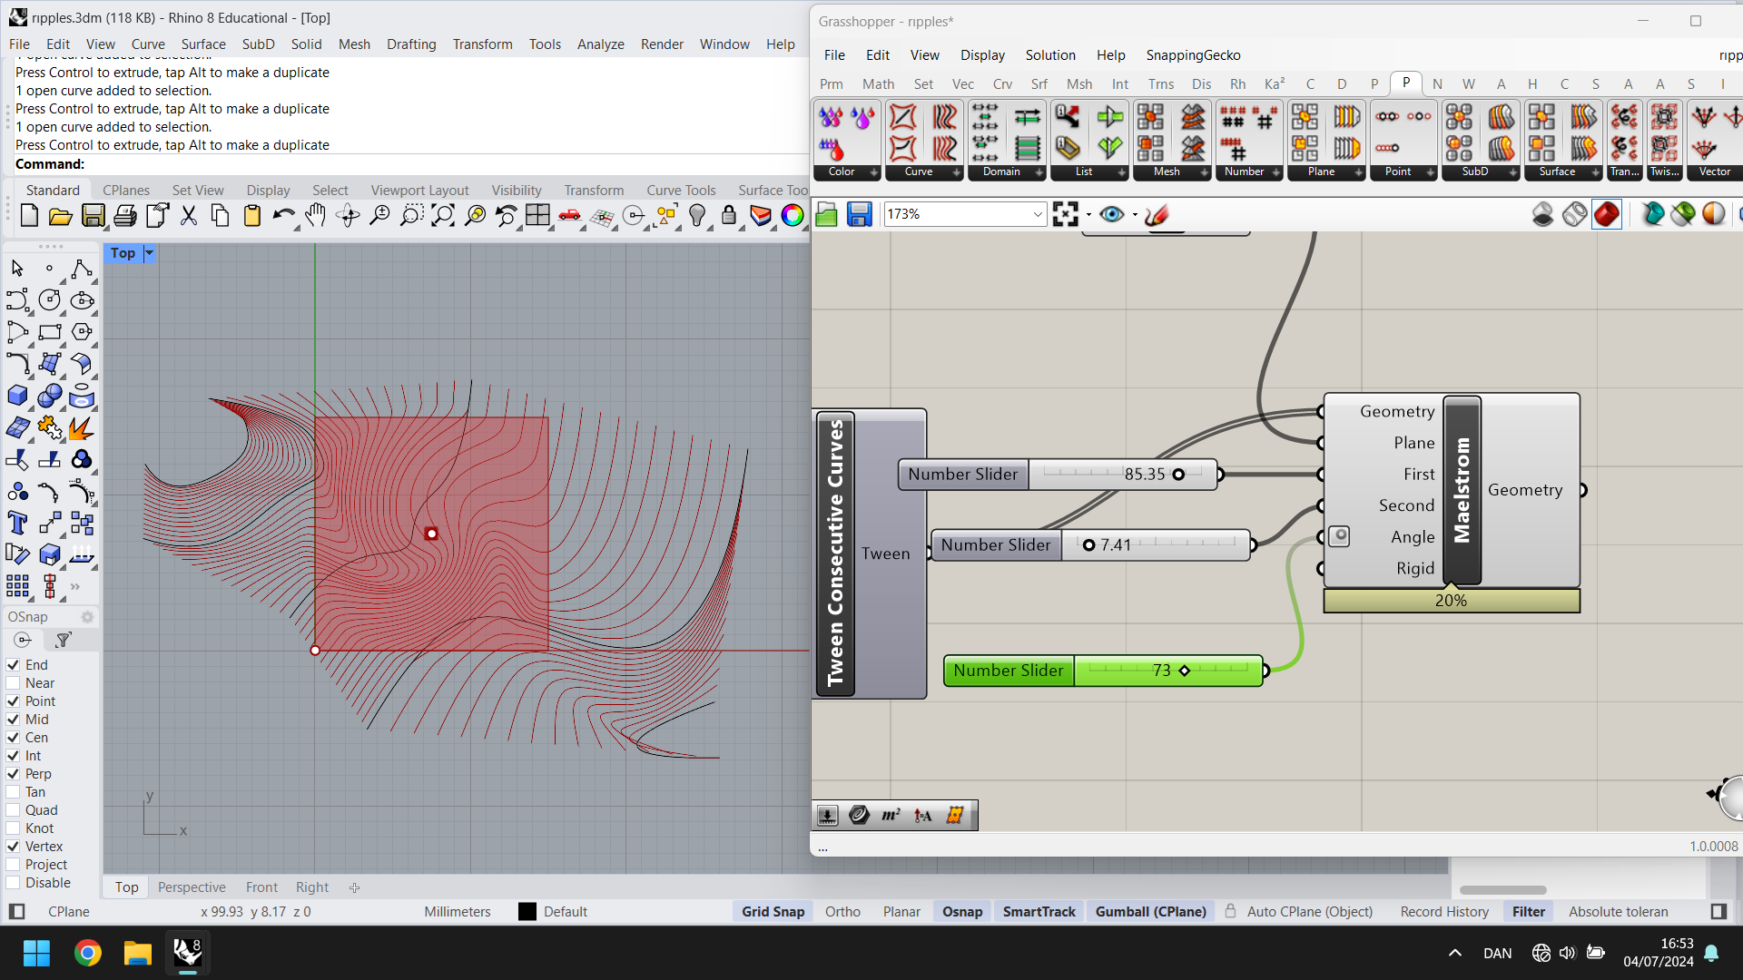Click the 7.41 number slider handle
Viewport: 1743px width, 980px height.
pos(1088,545)
